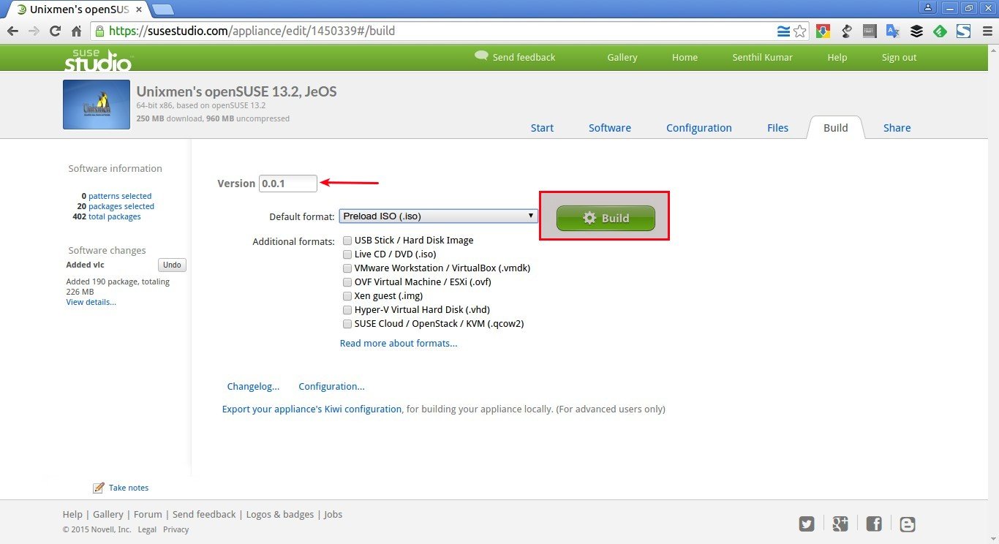Open the Configuration tab

coord(699,128)
